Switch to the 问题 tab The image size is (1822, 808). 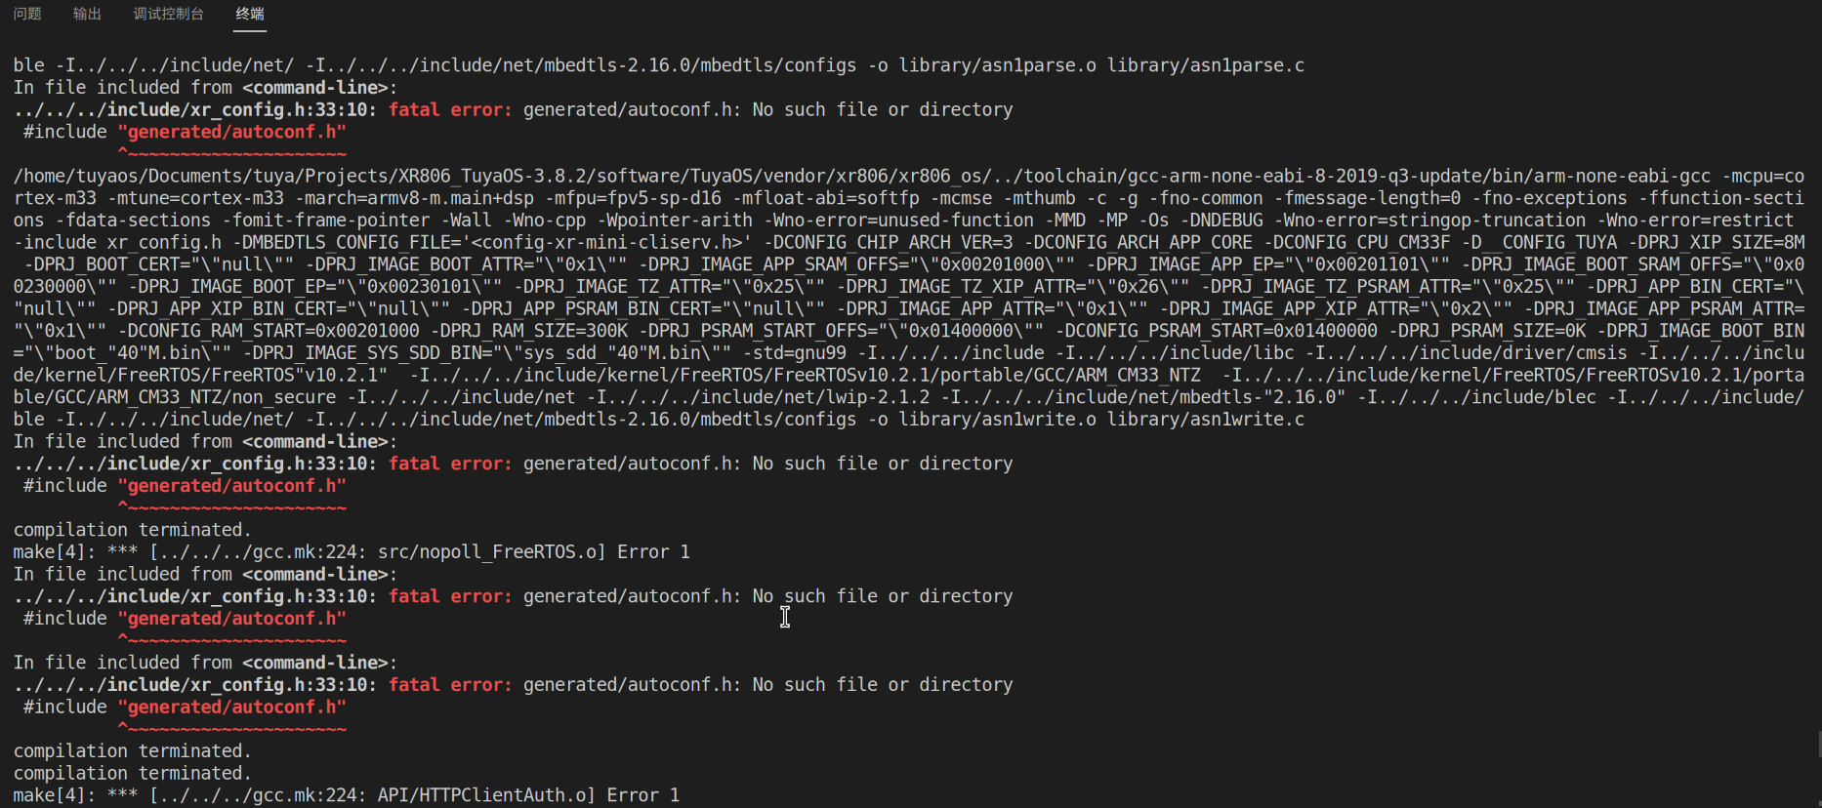tap(27, 14)
